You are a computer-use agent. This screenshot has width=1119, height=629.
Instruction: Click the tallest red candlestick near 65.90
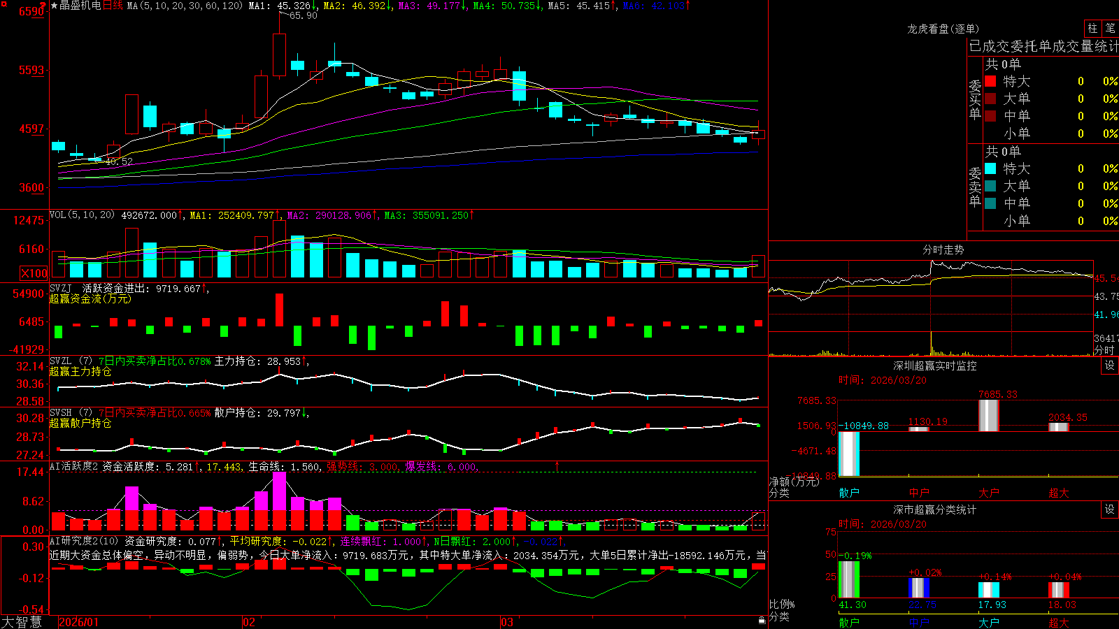(x=279, y=55)
